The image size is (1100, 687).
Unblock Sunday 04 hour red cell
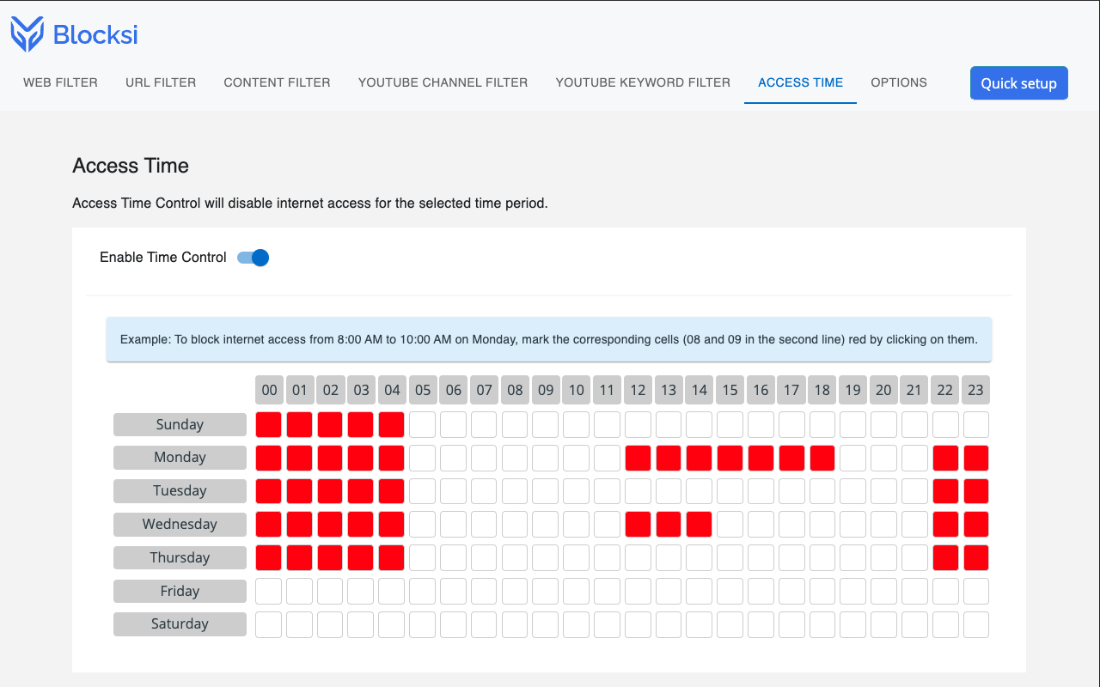pos(392,424)
